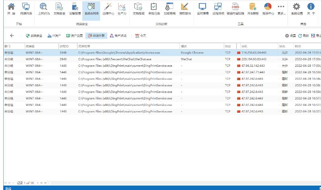Open the 终端列表 terminal list icon
Screen dimensions: 321x190
tap(26, 9)
